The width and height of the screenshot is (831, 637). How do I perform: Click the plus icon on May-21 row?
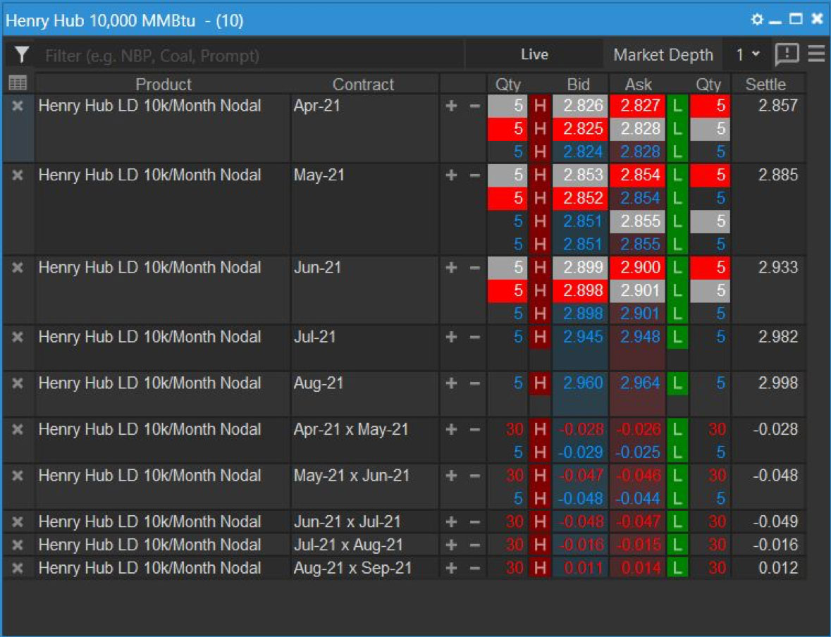(x=451, y=175)
